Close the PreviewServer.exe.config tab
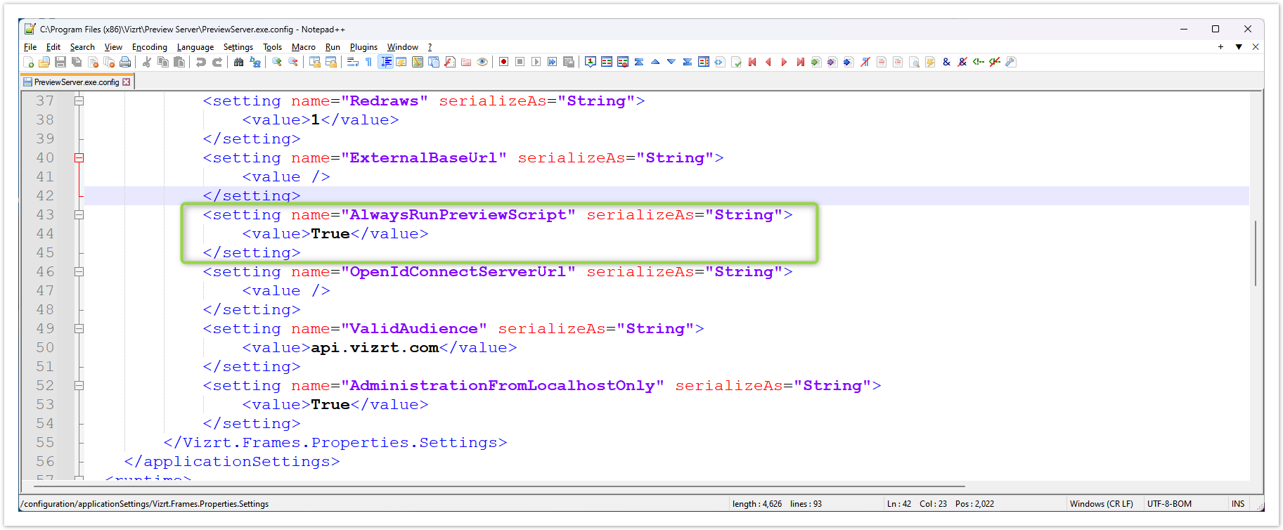The image size is (1283, 530). pyautogui.click(x=127, y=82)
